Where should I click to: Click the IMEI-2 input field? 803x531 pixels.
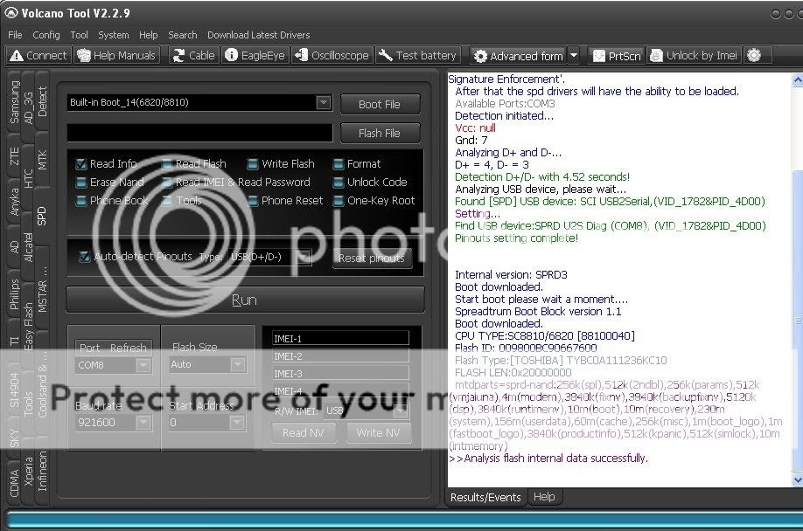pos(340,356)
